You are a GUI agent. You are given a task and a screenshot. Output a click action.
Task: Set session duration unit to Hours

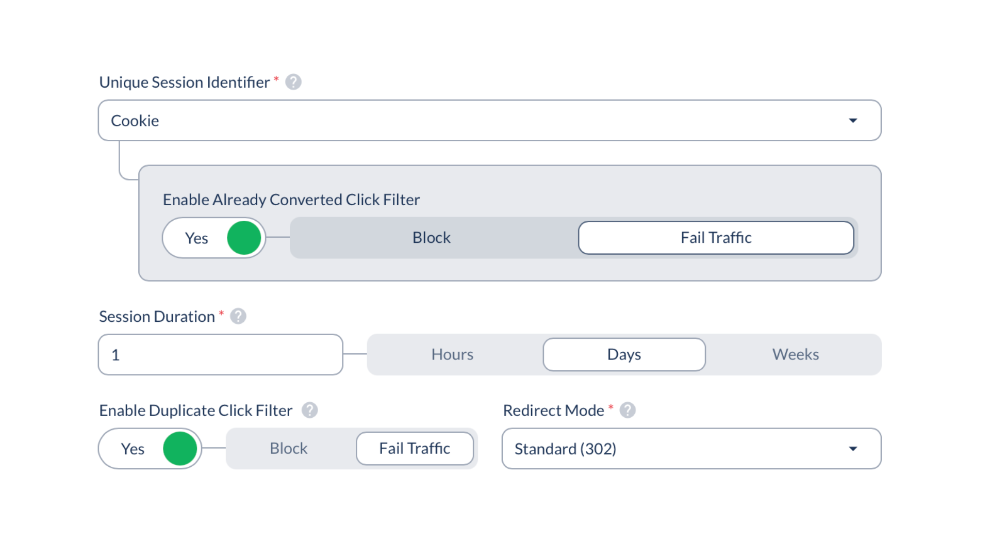(x=452, y=354)
